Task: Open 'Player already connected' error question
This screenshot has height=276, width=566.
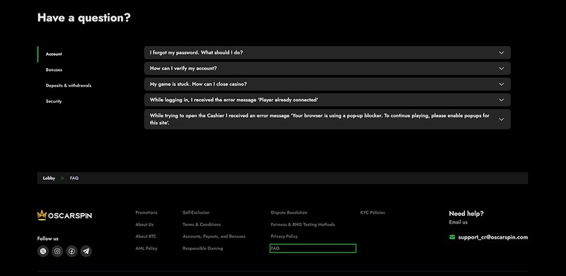Action: tap(328, 100)
